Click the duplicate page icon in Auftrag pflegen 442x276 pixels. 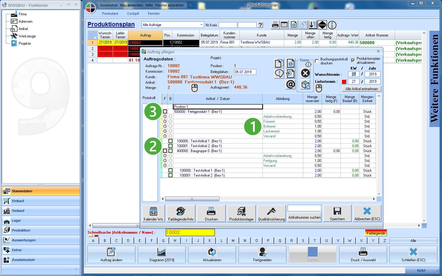point(279,63)
